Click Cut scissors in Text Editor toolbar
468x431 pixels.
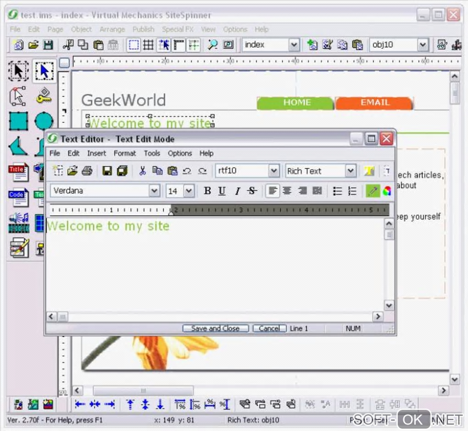pos(142,171)
